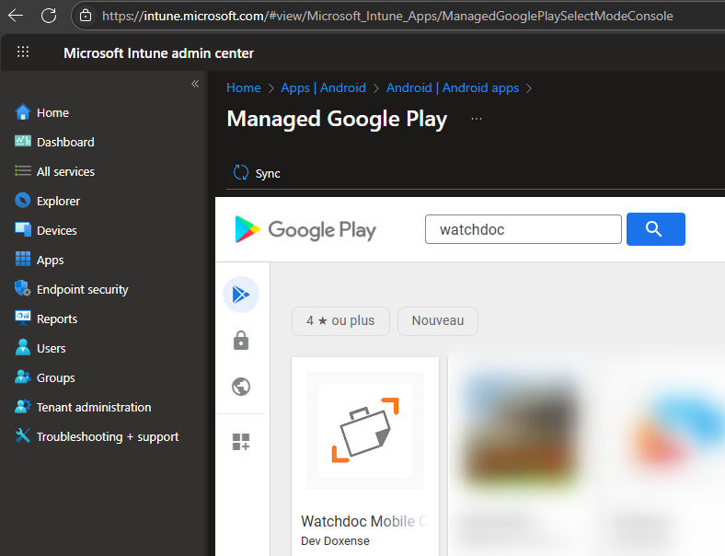725x556 pixels.
Task: Click the Google Play search field
Action: pos(523,229)
